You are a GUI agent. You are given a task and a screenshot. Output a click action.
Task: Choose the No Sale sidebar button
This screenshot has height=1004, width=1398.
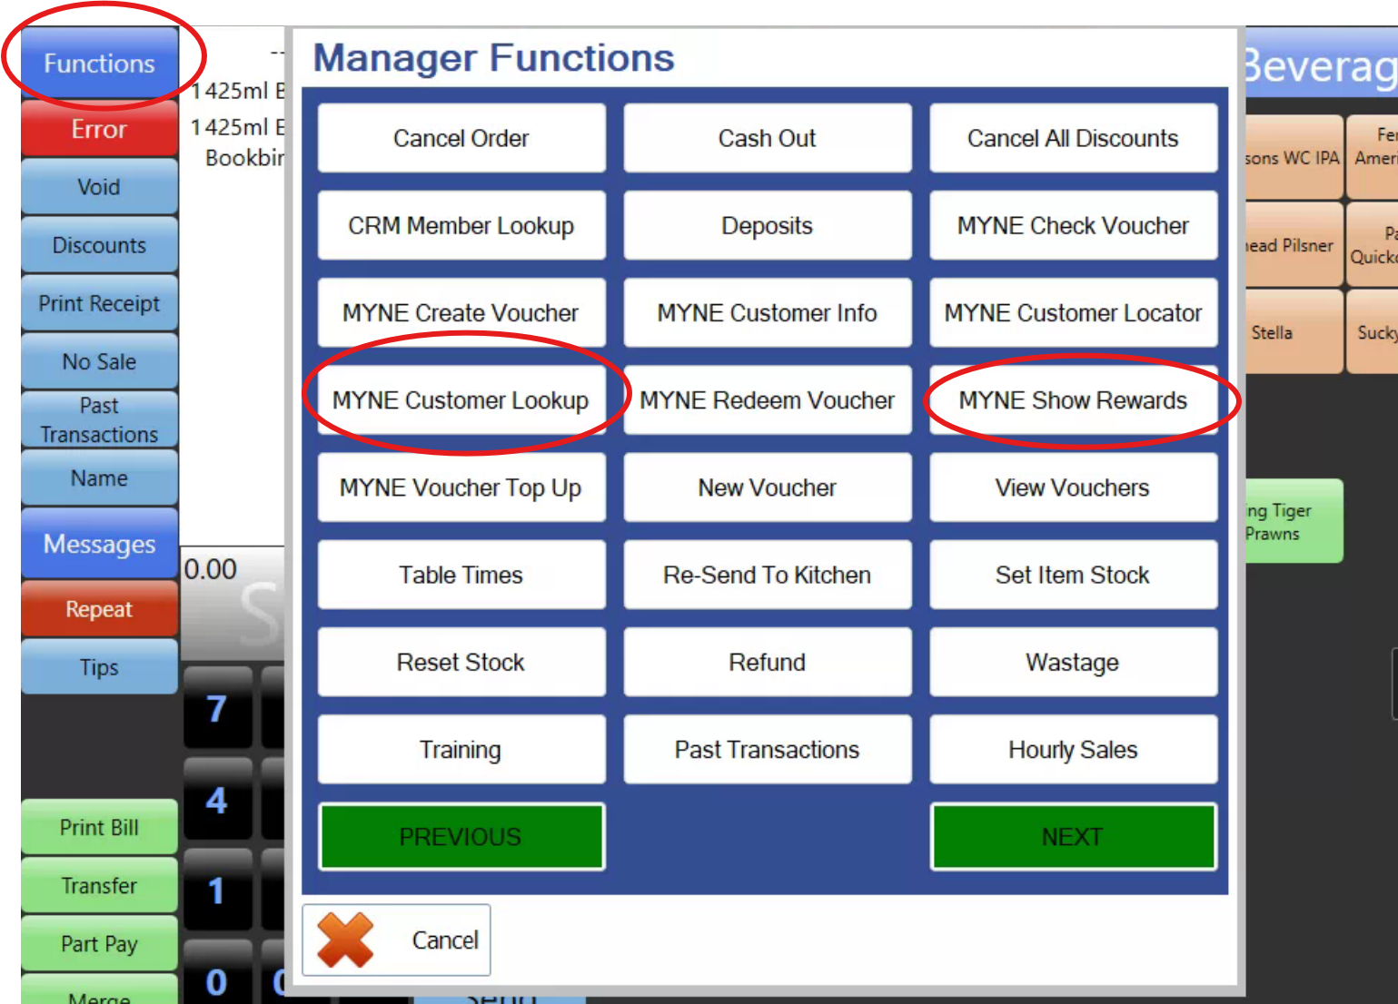(x=100, y=361)
